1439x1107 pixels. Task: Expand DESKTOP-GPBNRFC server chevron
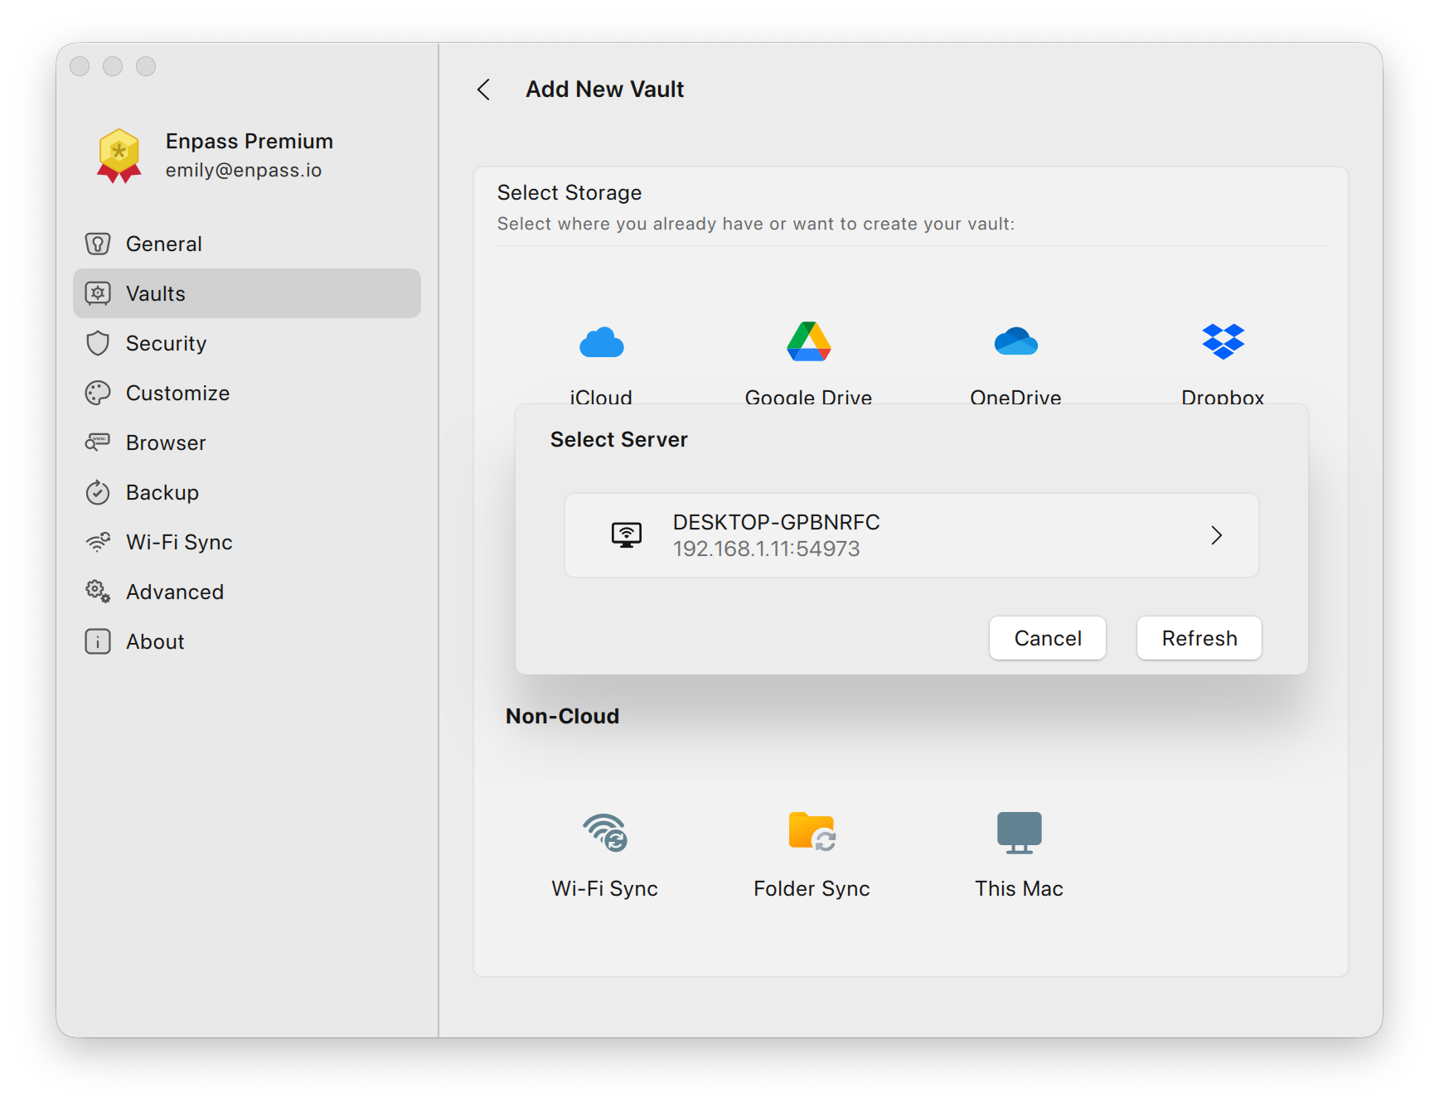[1217, 535]
